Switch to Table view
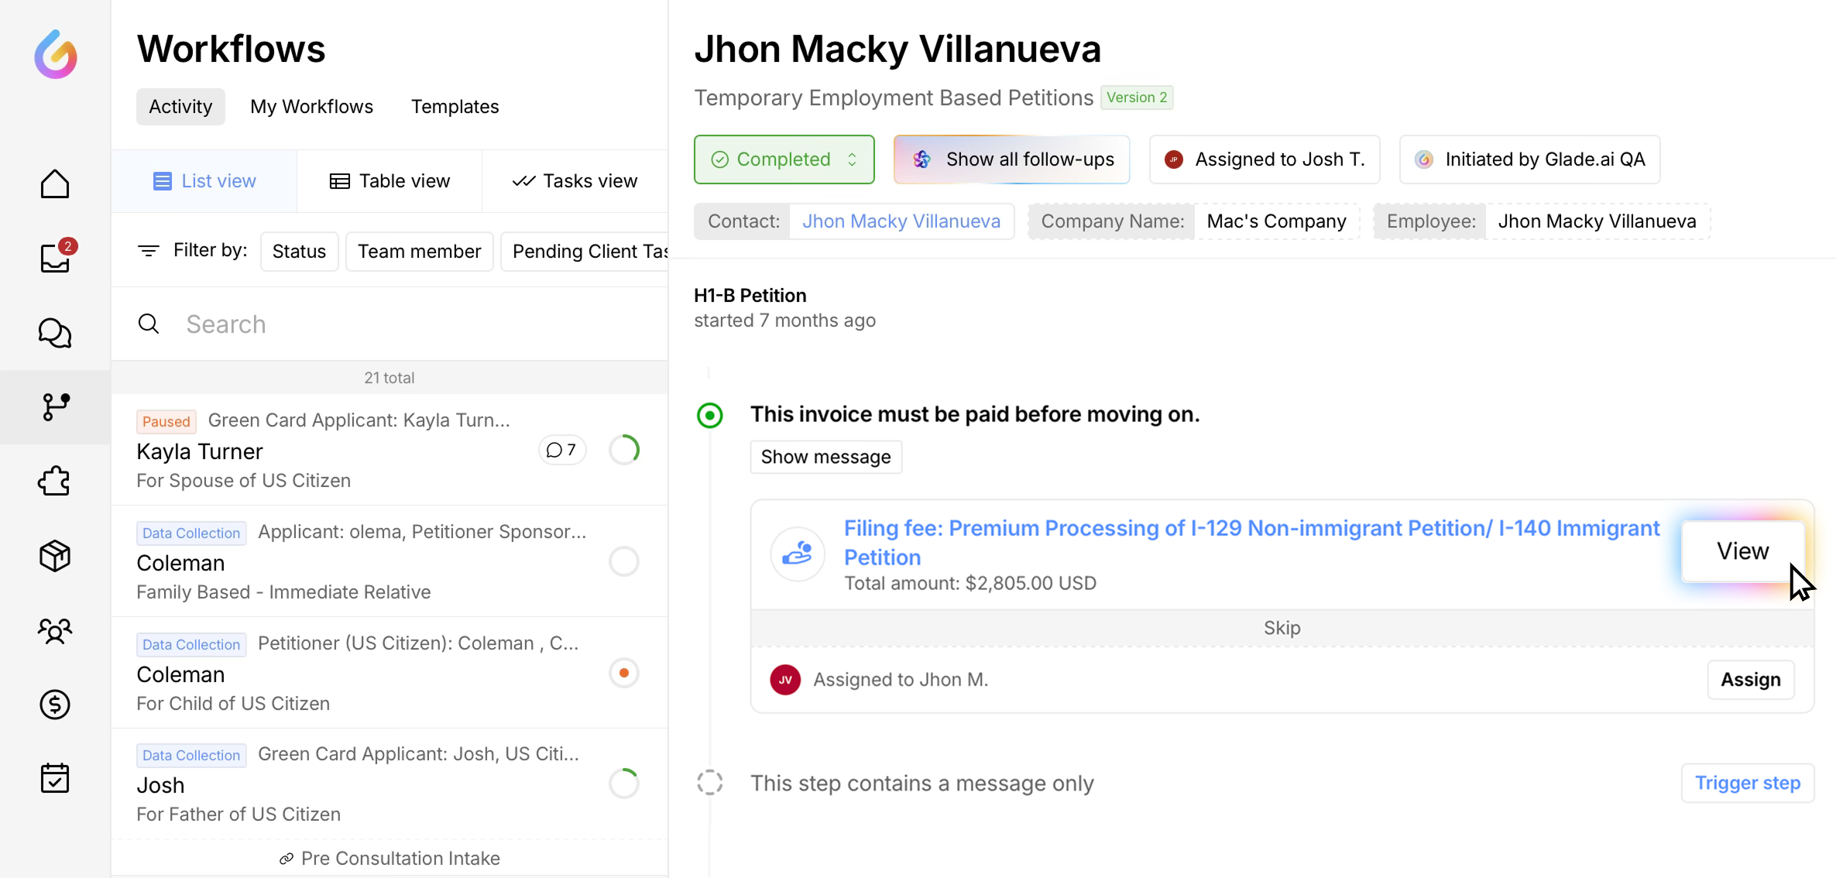The image size is (1836, 878). [x=390, y=181]
